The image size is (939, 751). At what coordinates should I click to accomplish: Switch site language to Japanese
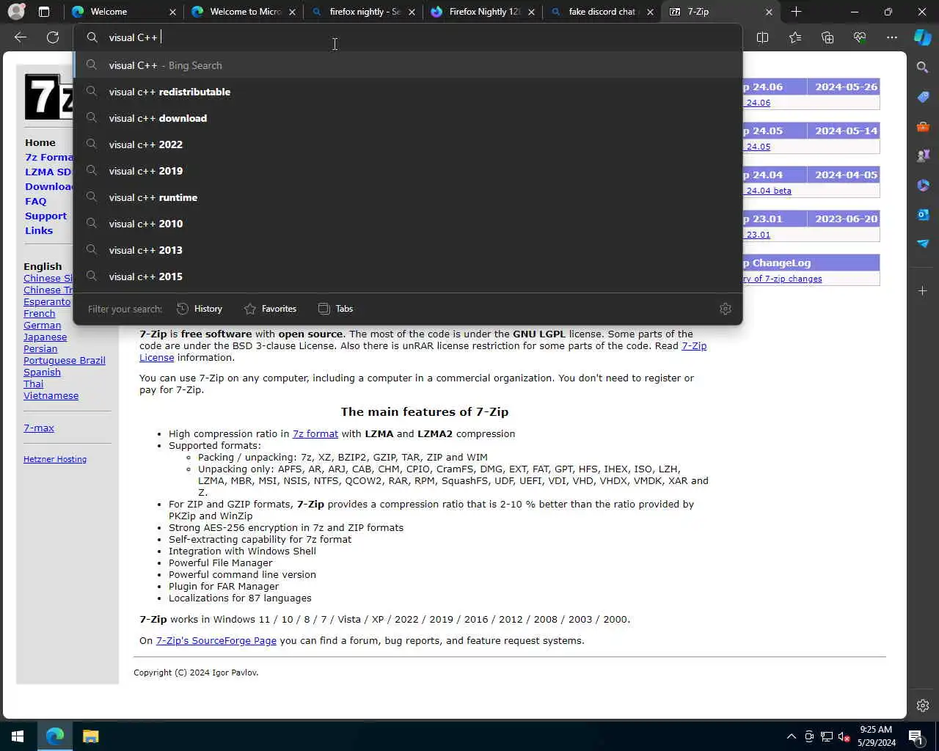[45, 337]
